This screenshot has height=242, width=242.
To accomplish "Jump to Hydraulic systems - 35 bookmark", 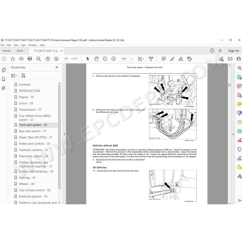I will 34,150.
